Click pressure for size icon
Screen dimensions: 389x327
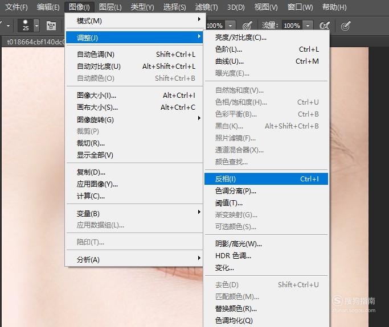[x=346, y=26]
